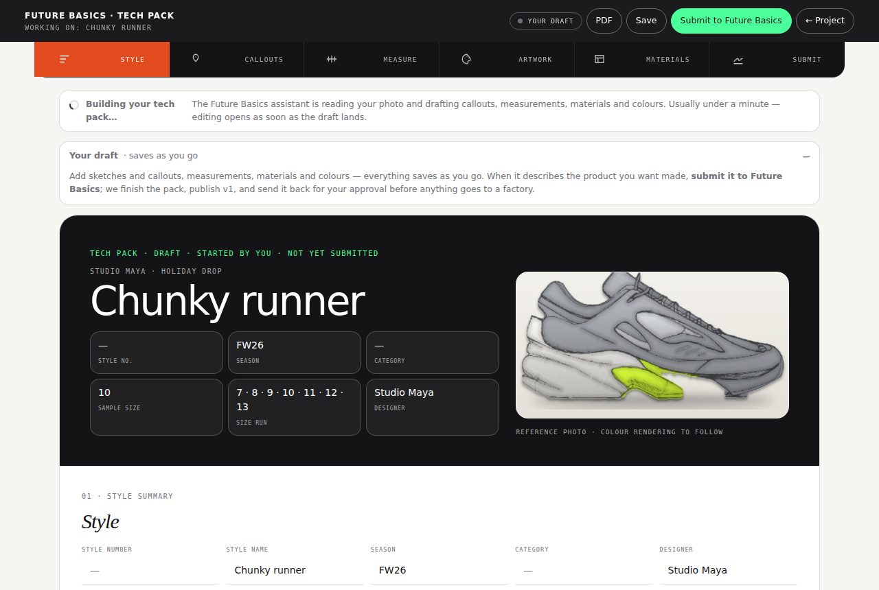Click the Measure ruler icon

tap(332, 60)
